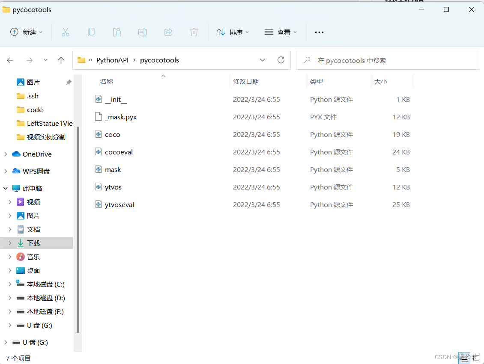Click the search box 在 pycocotools 中搜索

click(385, 60)
